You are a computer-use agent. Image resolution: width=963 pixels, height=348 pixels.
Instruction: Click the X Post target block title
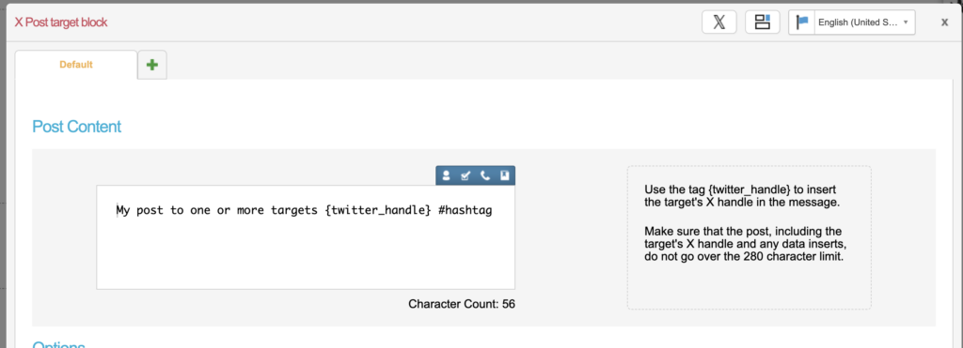(x=61, y=23)
